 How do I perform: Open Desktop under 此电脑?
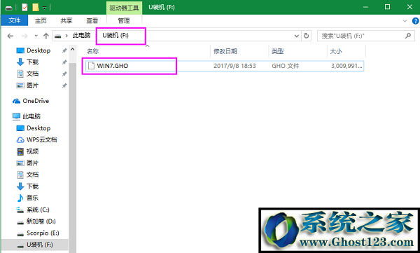(38, 128)
